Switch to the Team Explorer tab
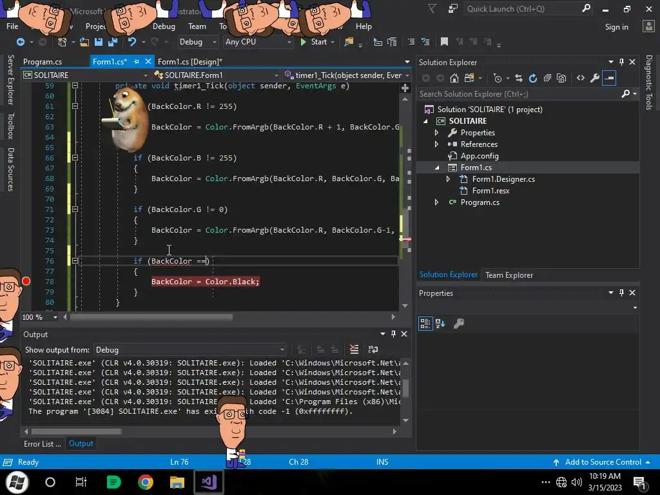 [x=509, y=275]
